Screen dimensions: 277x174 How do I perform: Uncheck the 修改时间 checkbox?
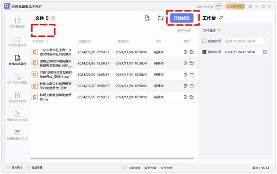point(205,52)
